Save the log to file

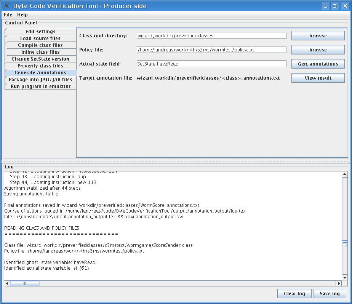330,293
